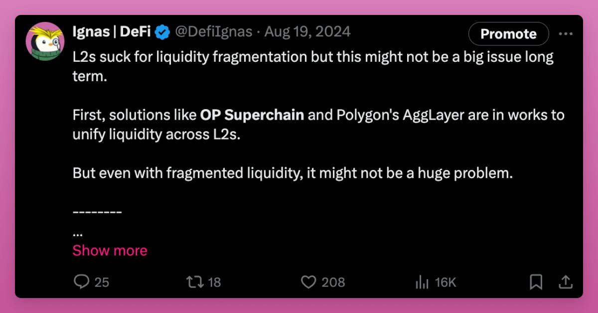This screenshot has height=313, width=598.
Task: Bookmark this post
Action: [x=536, y=282]
